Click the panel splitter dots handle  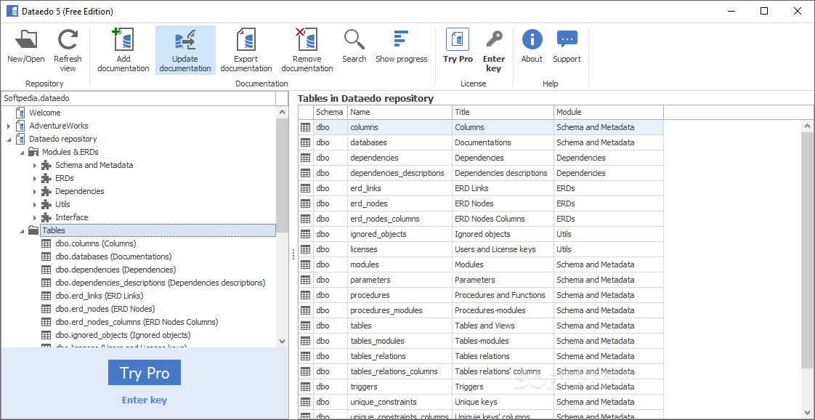pyautogui.click(x=293, y=254)
